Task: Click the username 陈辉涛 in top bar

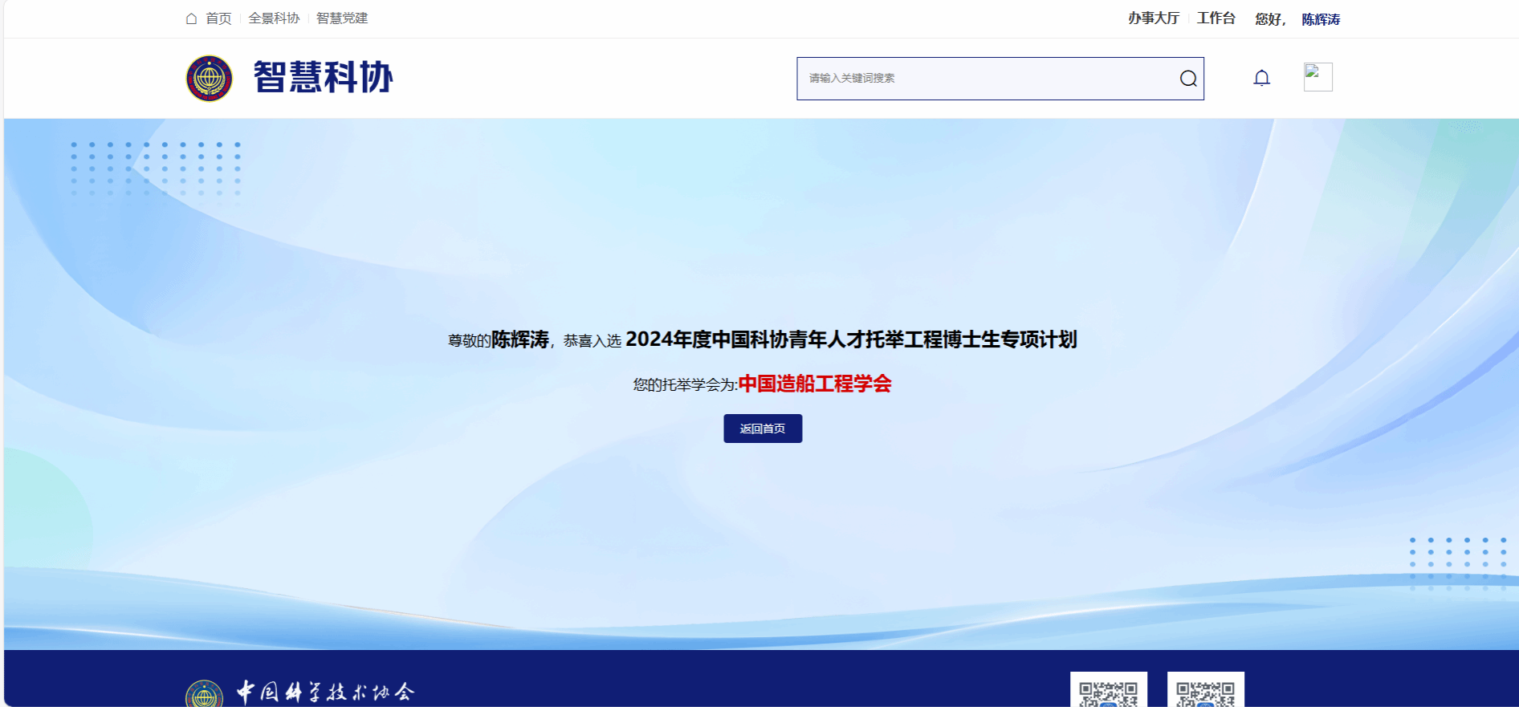Action: [1321, 19]
